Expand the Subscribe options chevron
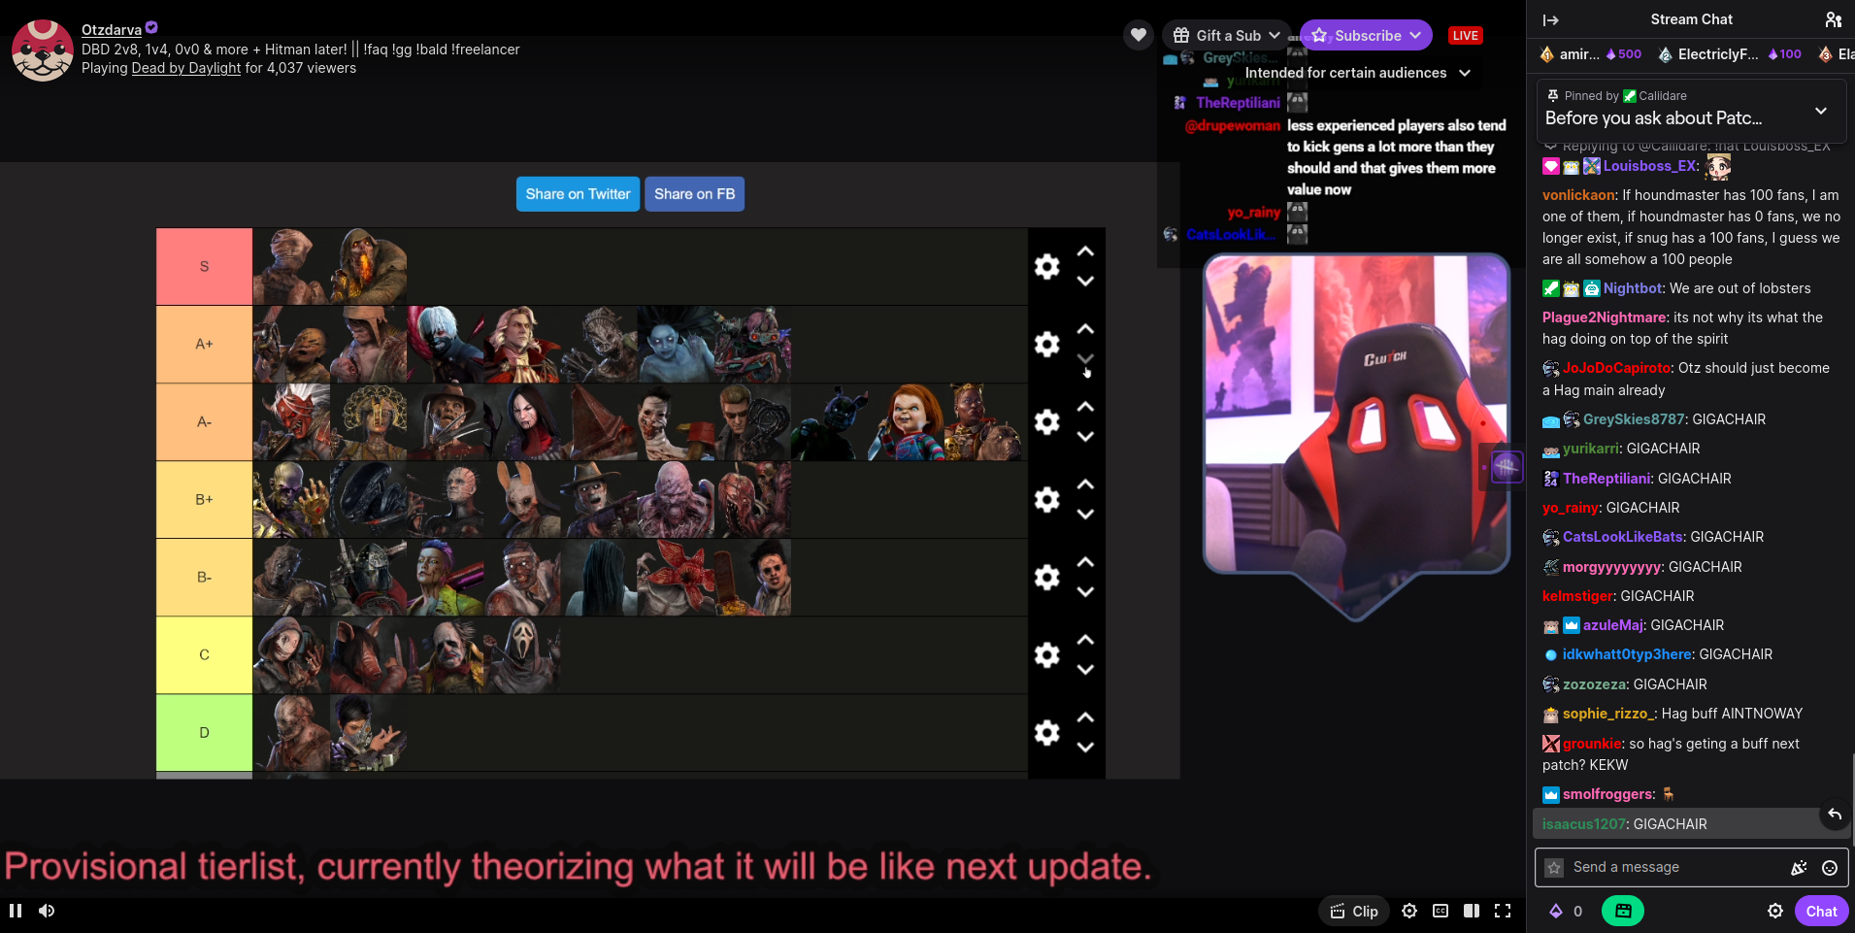Viewport: 1855px width, 933px height. pyautogui.click(x=1416, y=36)
